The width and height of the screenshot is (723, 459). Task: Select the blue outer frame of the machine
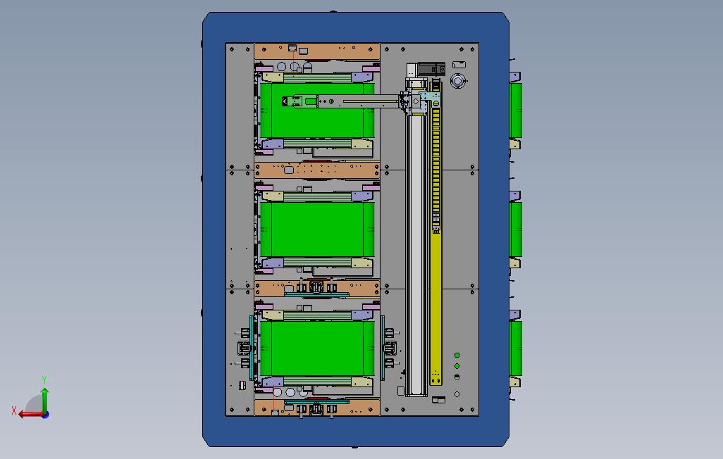(355, 27)
